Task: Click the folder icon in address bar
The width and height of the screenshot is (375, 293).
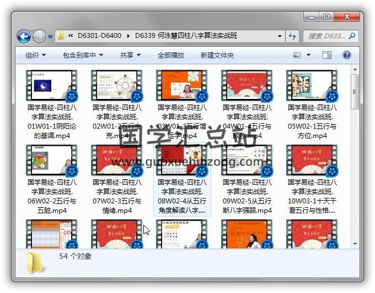Action: pos(61,36)
